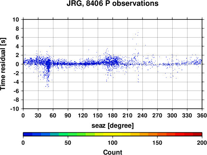207x155 pixels.
Task: Click the Count colorbar label
Action: 113,152
